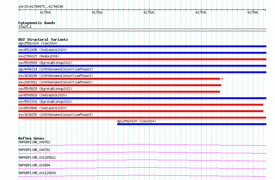This screenshot has height=180, width=275.
Task: Click the esv2760027 (Redon2006) label
Action: pyautogui.click(x=39, y=56)
